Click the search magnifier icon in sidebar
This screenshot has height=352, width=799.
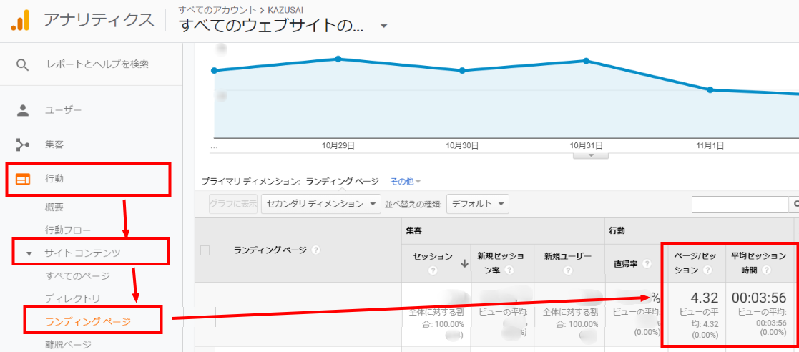click(22, 64)
